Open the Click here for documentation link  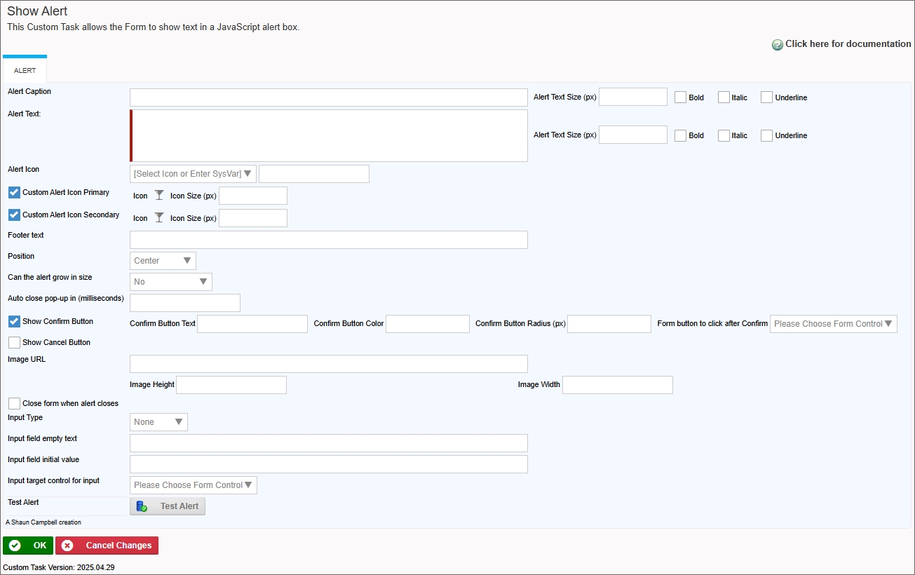[x=848, y=44]
